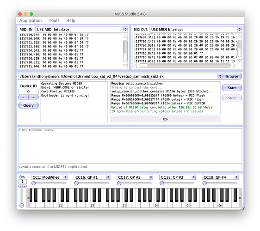Click MIDI OUT monitor scroll left arrow
The height and width of the screenshot is (231, 260).
pos(135,66)
